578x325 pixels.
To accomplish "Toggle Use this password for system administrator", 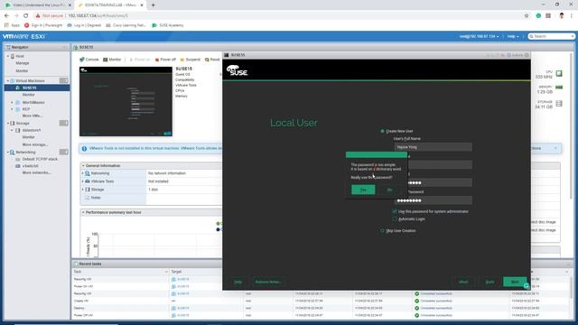I will point(395,211).
